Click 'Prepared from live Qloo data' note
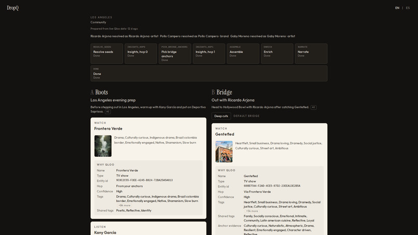Screen dimensions: 418x235 point(108,29)
